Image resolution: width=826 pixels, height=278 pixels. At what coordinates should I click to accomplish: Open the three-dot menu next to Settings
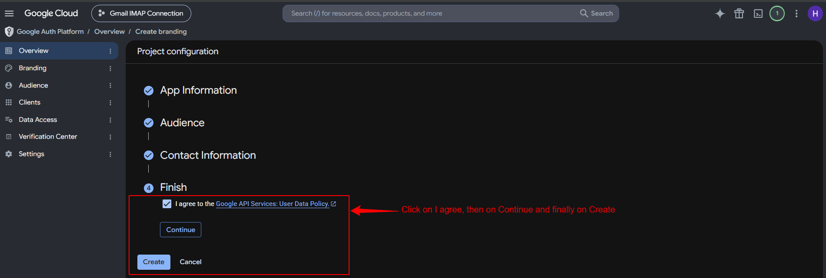pyautogui.click(x=110, y=154)
